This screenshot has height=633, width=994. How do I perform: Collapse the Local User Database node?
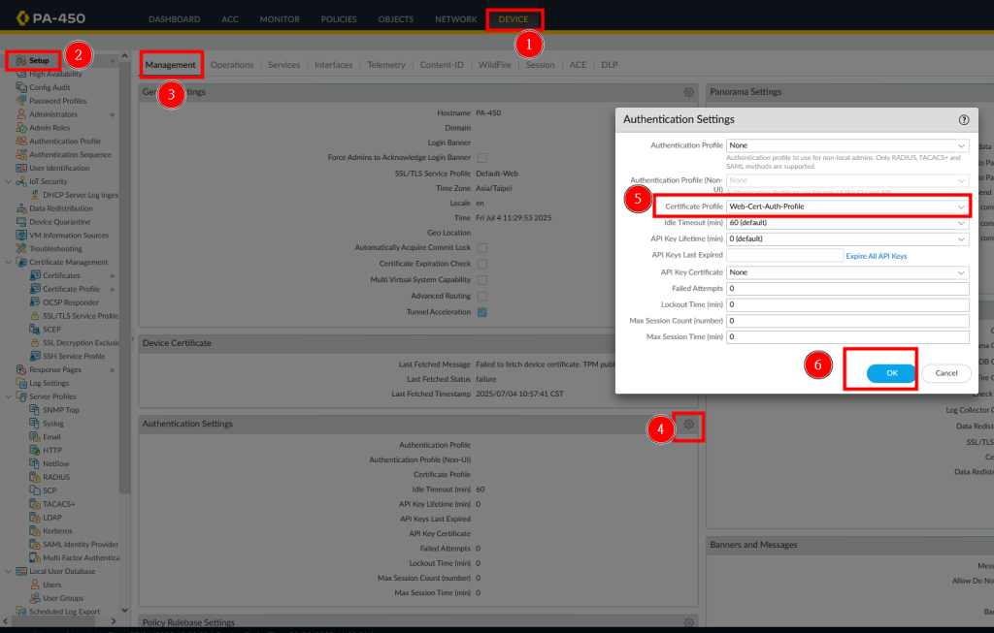tap(8, 571)
